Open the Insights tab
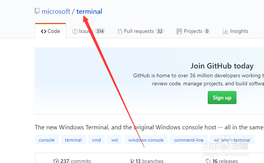Image resolution: width=264 pixels, height=163 pixels. click(236, 31)
